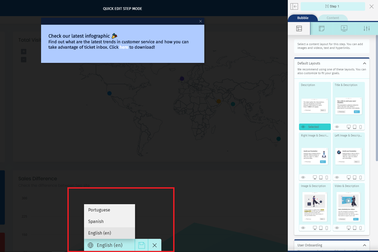Click mobile icon on Video & Description
This screenshot has width=378, height=252.
pyautogui.click(x=361, y=228)
